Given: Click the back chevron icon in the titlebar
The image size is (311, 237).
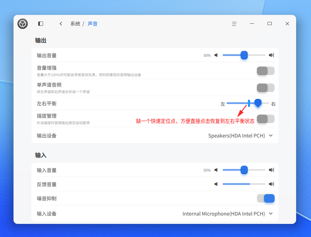Looking at the screenshot, I should 61,23.
